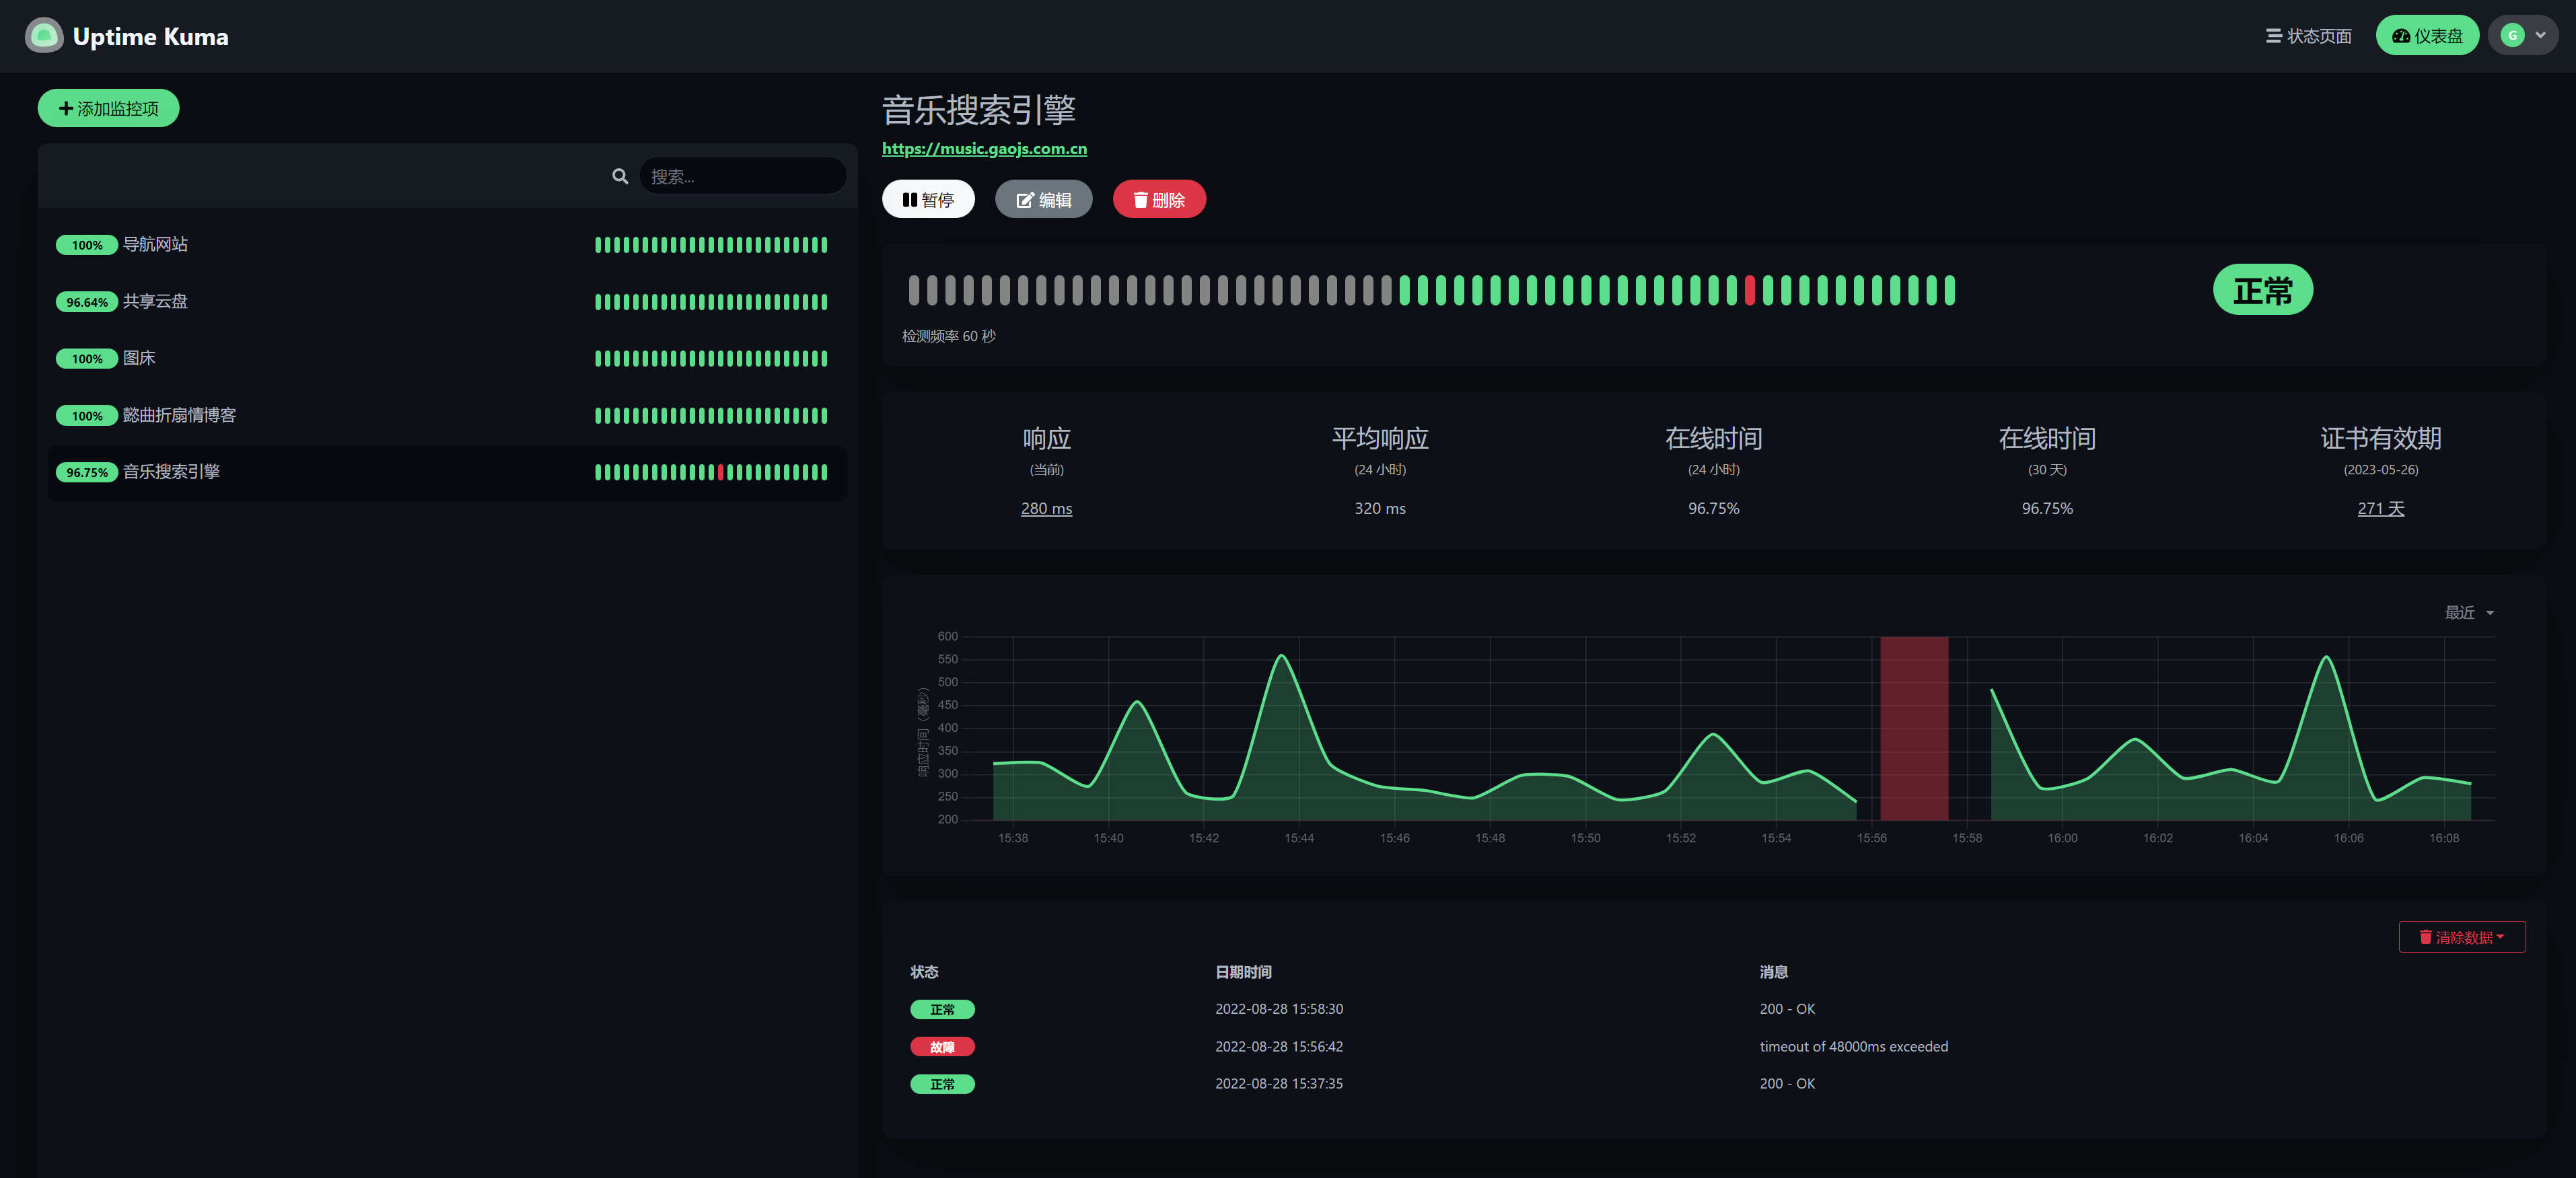The image size is (2576, 1178).
Task: Focus the 搜索 search input field
Action: (742, 176)
